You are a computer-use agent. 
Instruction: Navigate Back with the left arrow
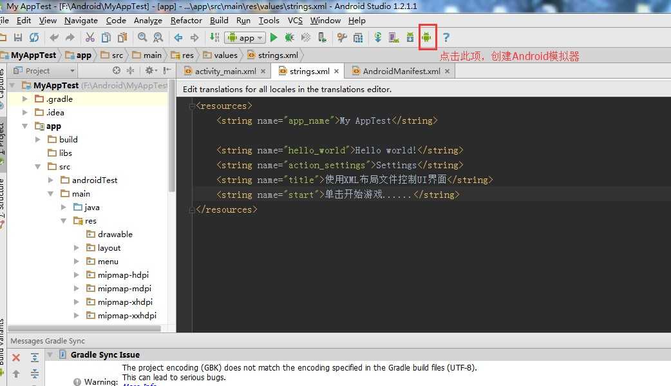[x=178, y=38]
